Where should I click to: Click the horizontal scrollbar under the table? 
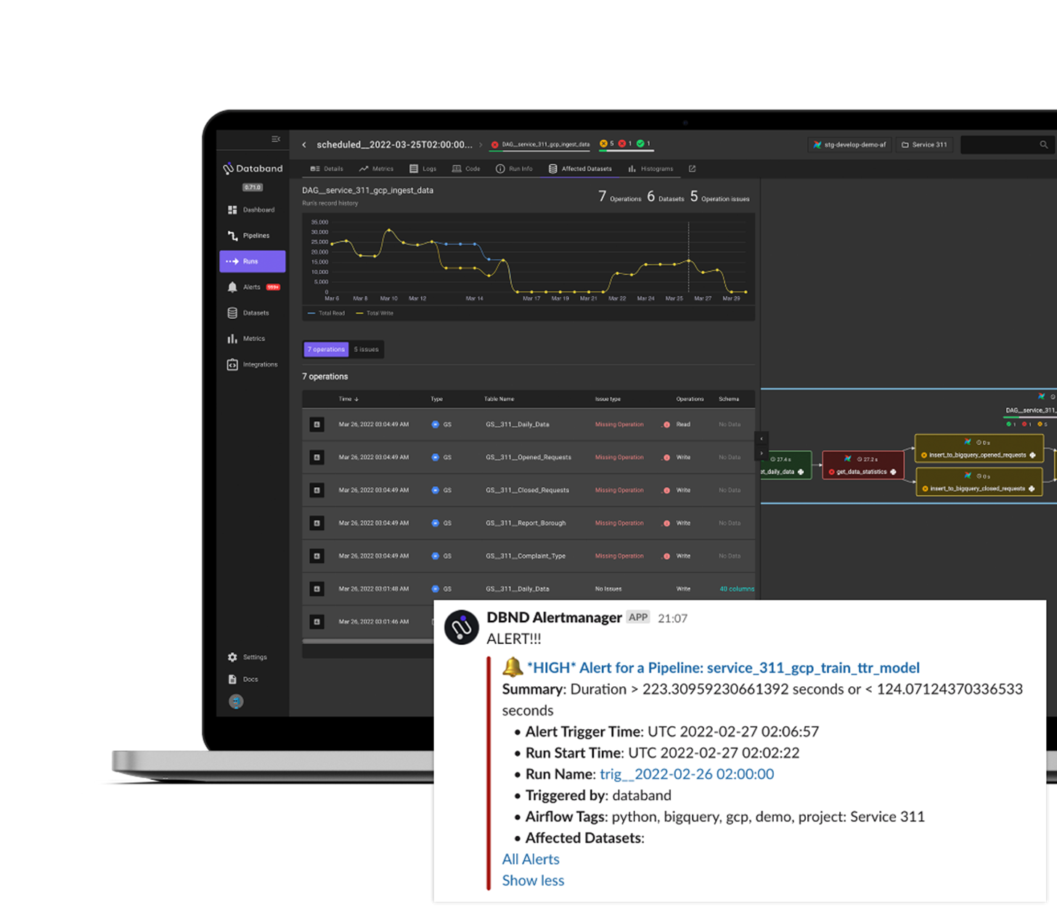tap(368, 641)
